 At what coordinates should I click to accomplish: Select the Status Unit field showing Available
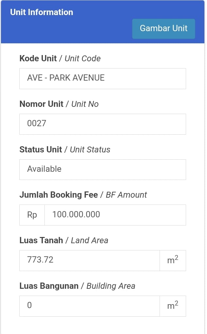[x=102, y=169]
